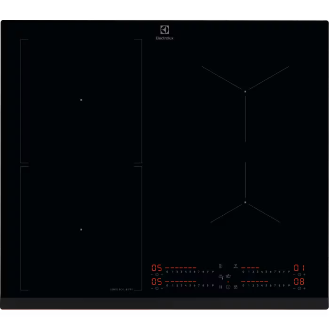
Task: Set bottom-right zone slider to level 0
Action: (x=243, y=285)
